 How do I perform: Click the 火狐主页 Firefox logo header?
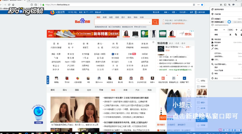pyautogui.click(x=57, y=12)
